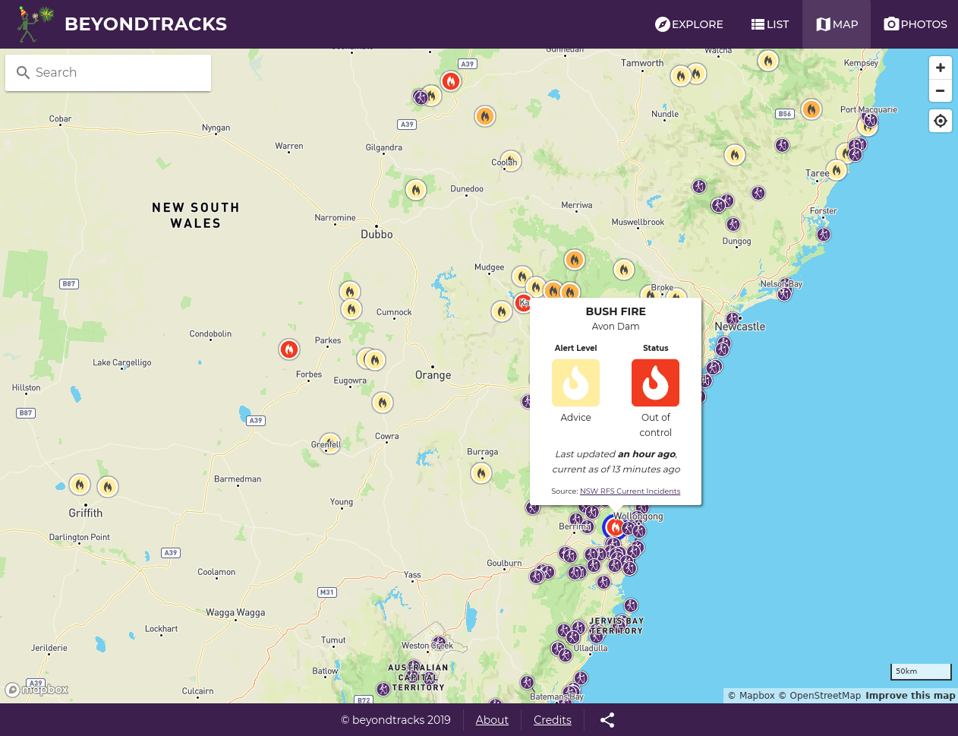Click inside the Search input field
Image resolution: width=958 pixels, height=736 pixels.
coord(108,72)
